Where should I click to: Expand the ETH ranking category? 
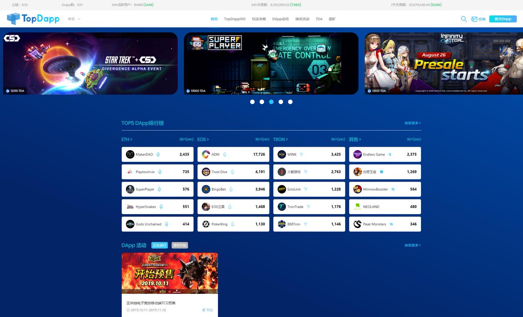(x=127, y=139)
